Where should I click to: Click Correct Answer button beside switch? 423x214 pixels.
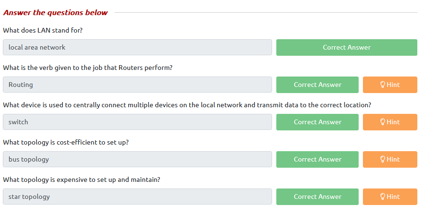pyautogui.click(x=317, y=122)
